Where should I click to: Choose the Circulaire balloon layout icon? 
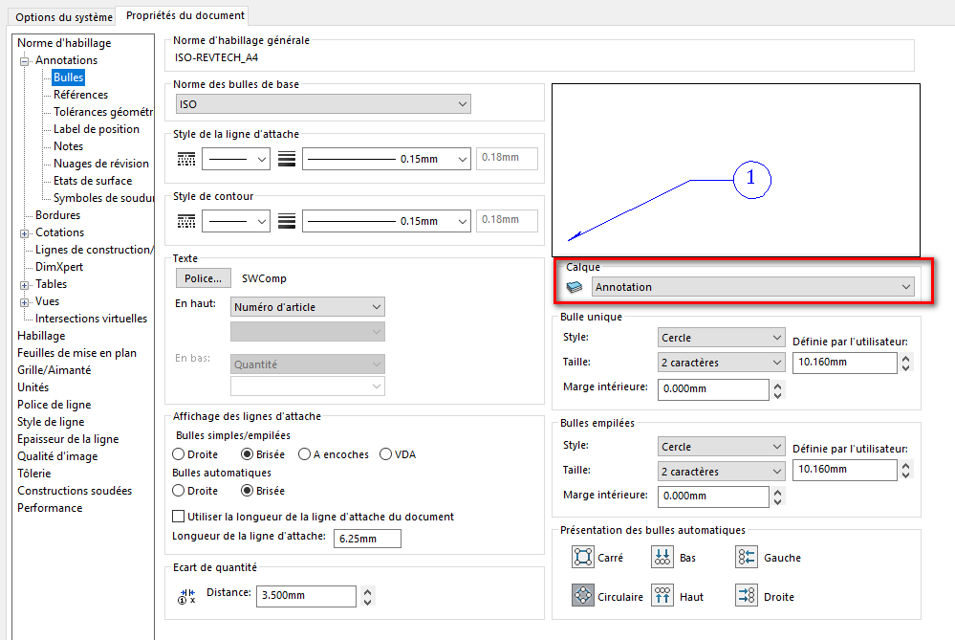click(583, 596)
